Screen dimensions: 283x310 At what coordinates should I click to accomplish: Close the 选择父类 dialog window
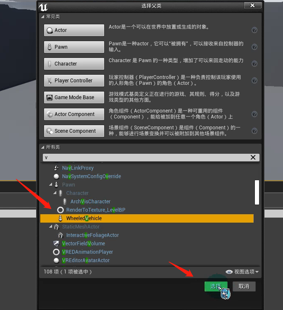pyautogui.click(x=253, y=5)
